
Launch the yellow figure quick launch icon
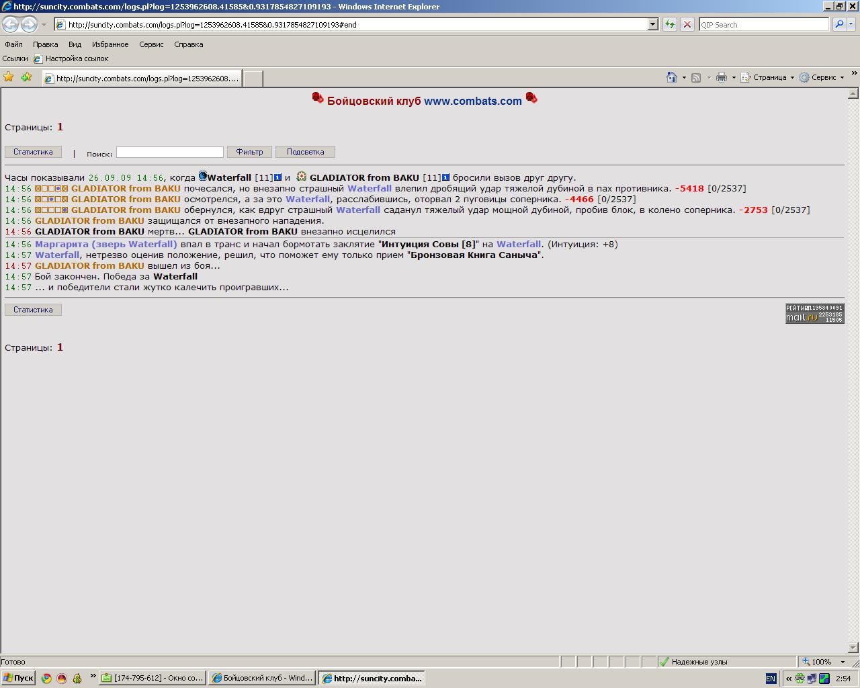click(77, 678)
